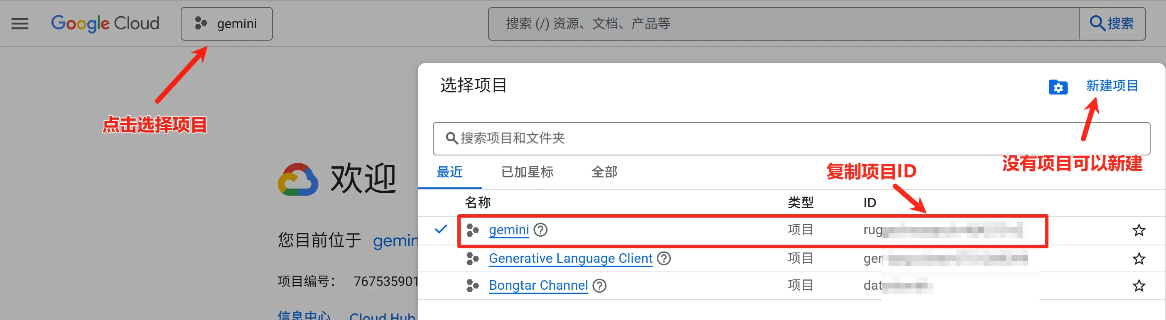Select the Generative Language Client project
The image size is (1166, 320).
570,259
